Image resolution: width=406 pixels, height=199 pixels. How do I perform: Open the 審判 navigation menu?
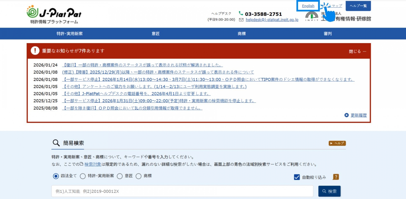[328, 33]
